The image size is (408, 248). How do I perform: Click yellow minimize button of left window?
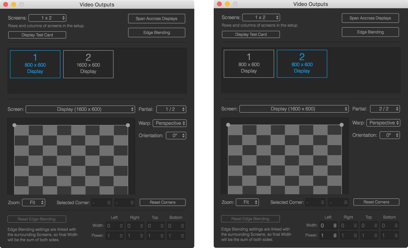tap(14, 4)
